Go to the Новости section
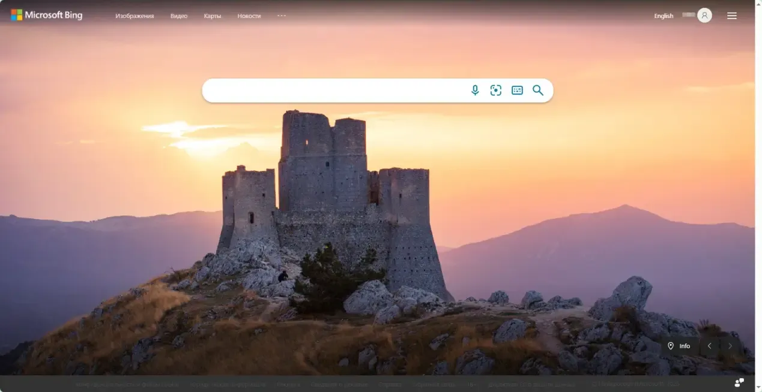The image size is (762, 392). [x=249, y=16]
